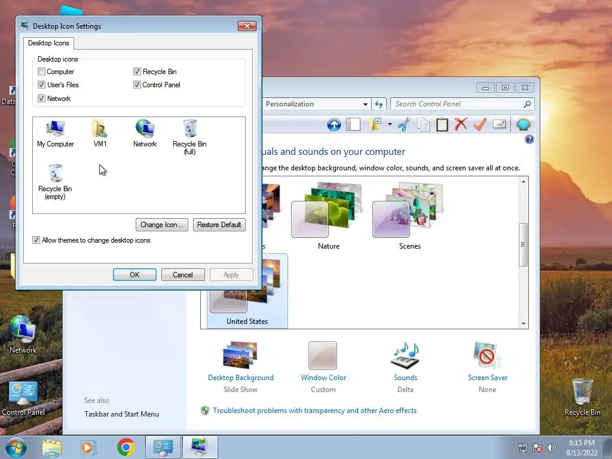This screenshot has width=612, height=459.
Task: Close the Desktop Icon Settings dialog
Action: [247, 26]
